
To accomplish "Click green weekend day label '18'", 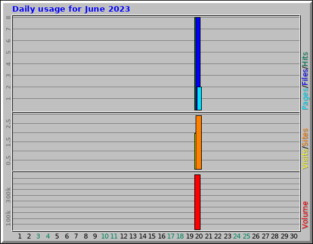I will [x=180, y=236].
